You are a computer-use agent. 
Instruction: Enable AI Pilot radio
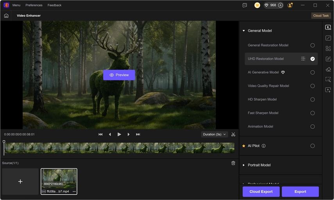coord(313,146)
